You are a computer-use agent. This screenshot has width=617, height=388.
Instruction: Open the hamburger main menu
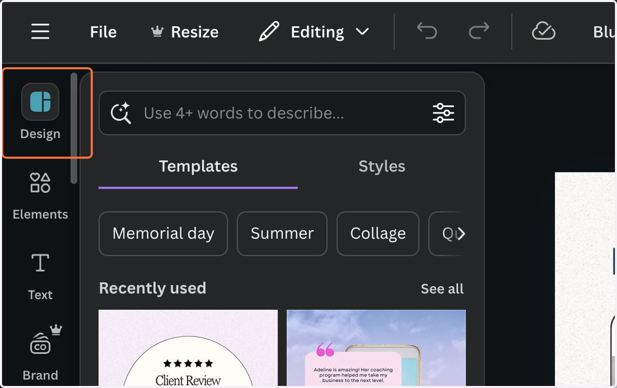[40, 32]
